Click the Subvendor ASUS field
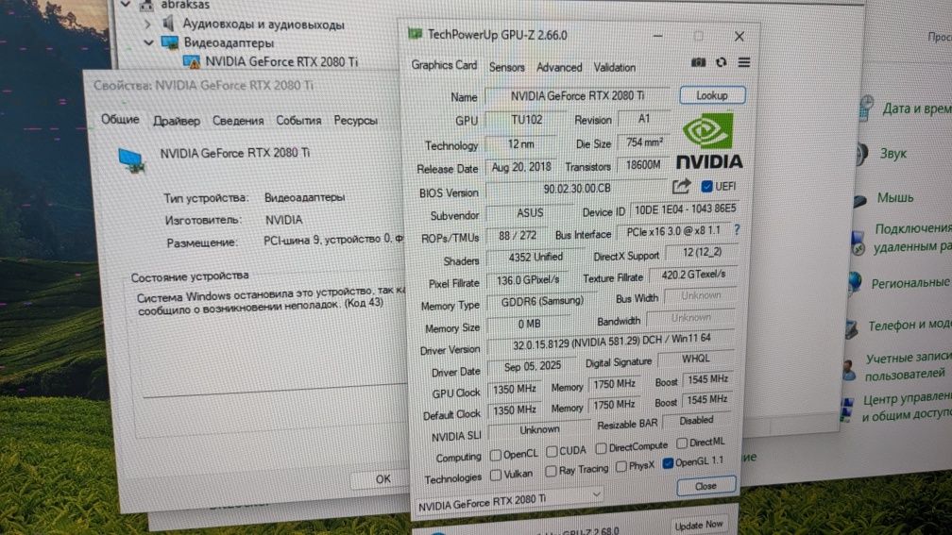This screenshot has height=535, width=952. 530,213
